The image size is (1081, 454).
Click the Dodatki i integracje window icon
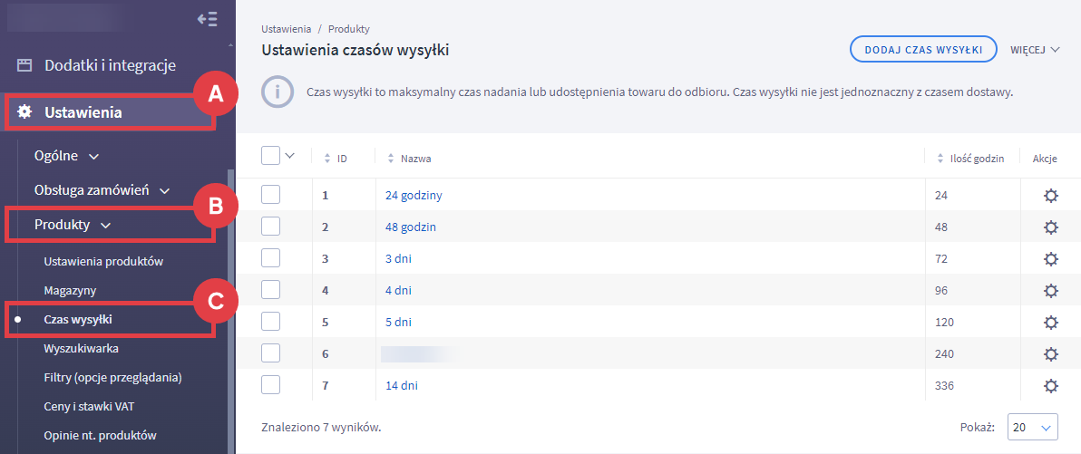coord(24,66)
